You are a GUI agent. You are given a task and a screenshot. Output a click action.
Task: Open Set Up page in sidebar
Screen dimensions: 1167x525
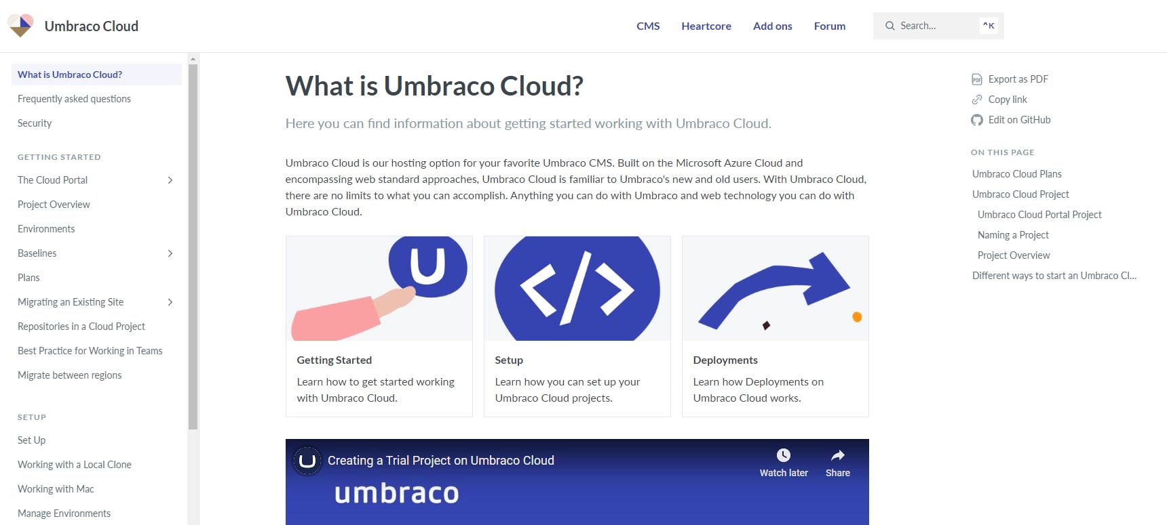point(32,440)
